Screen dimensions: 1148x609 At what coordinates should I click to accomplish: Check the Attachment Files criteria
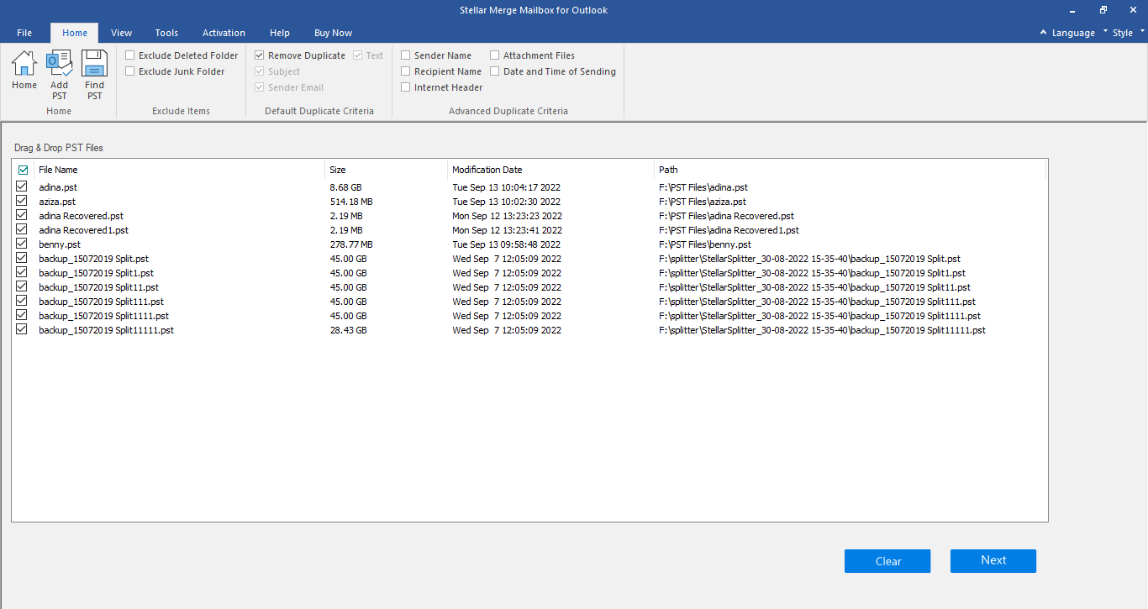(x=495, y=55)
